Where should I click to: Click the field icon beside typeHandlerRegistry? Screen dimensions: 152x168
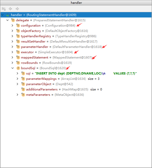(x=18, y=36)
